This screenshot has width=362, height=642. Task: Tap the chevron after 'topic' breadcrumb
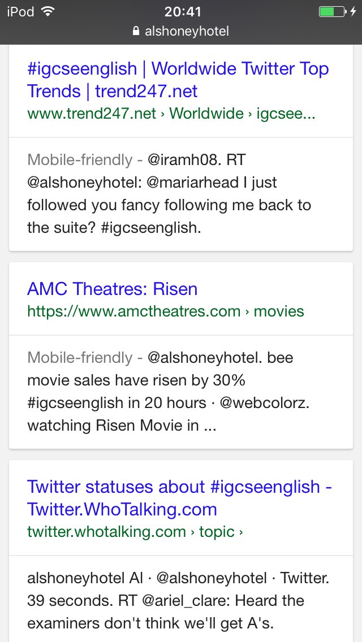(240, 532)
